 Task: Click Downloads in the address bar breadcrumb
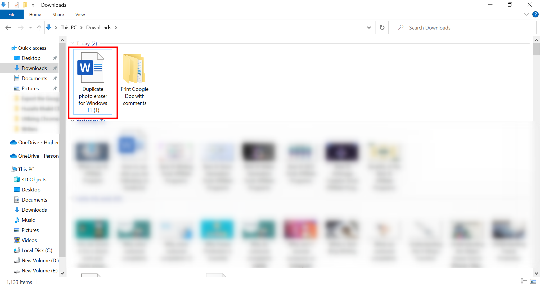[99, 28]
